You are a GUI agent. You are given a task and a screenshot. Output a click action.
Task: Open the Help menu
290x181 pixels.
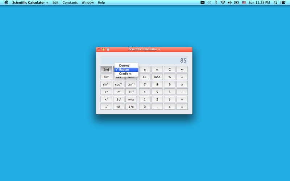(x=101, y=3)
